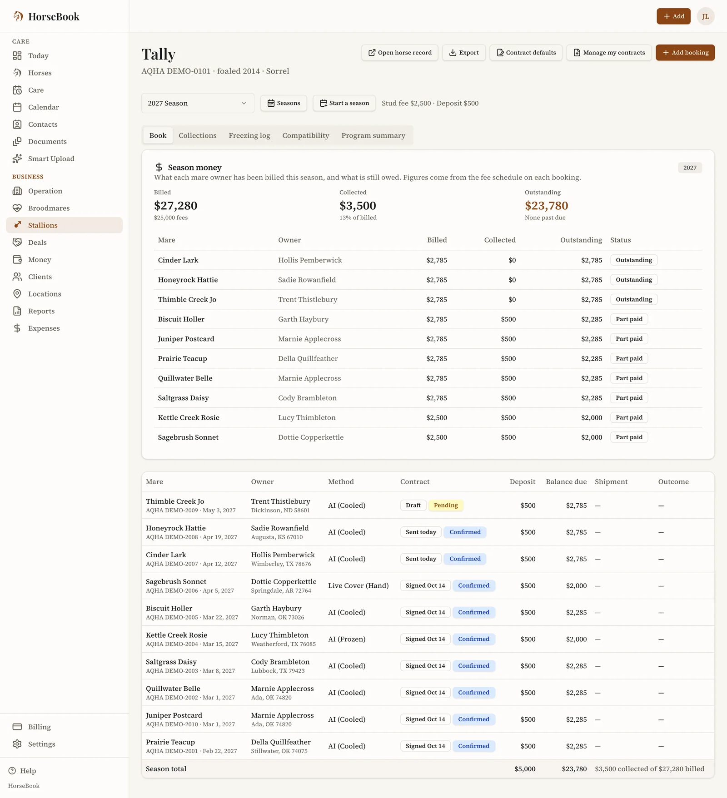Screen dimensions: 727x798
Task: Open Contract defaults
Action: [526, 53]
